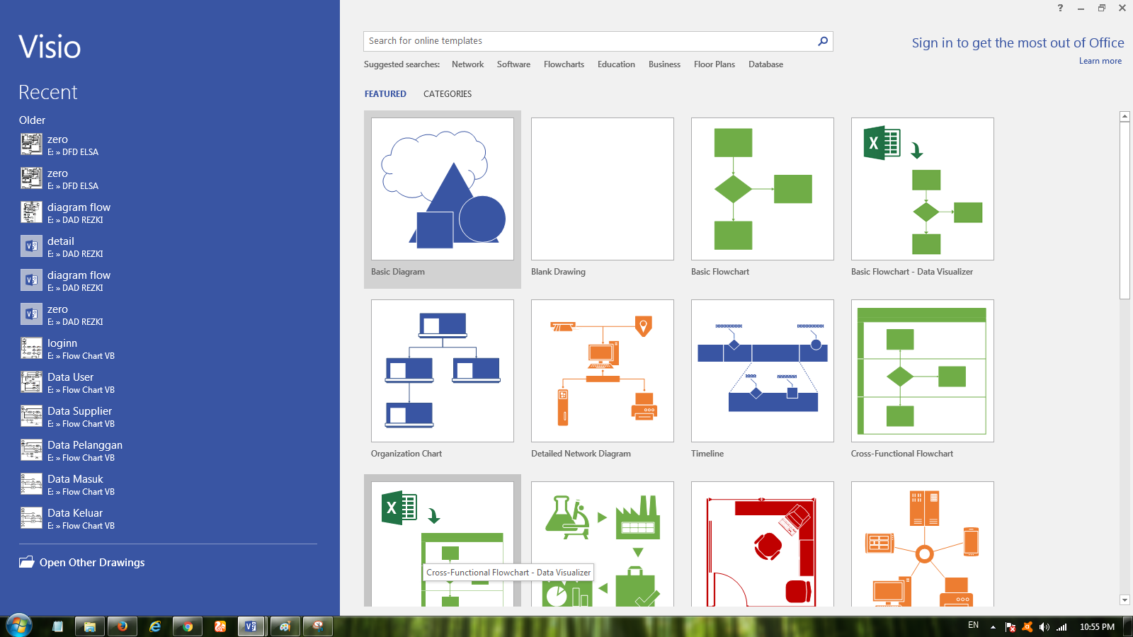Click the Database suggested search
Viewport: 1133px width, 637px height.
coord(765,64)
